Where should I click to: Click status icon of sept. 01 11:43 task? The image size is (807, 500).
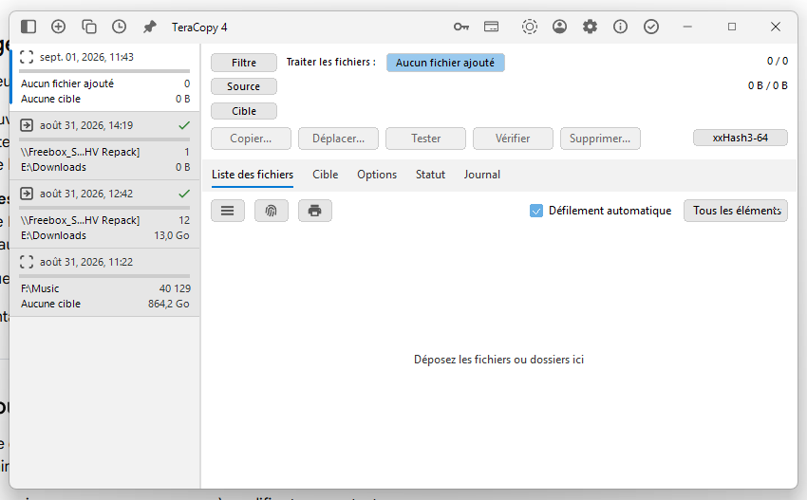click(27, 57)
